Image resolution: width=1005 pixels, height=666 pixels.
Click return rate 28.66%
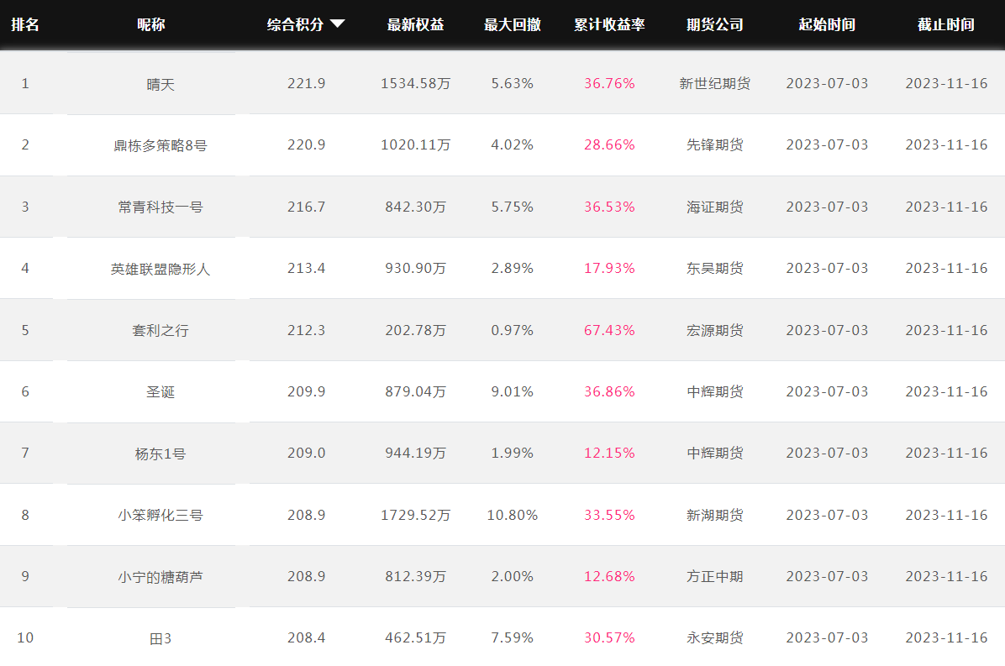coord(609,144)
